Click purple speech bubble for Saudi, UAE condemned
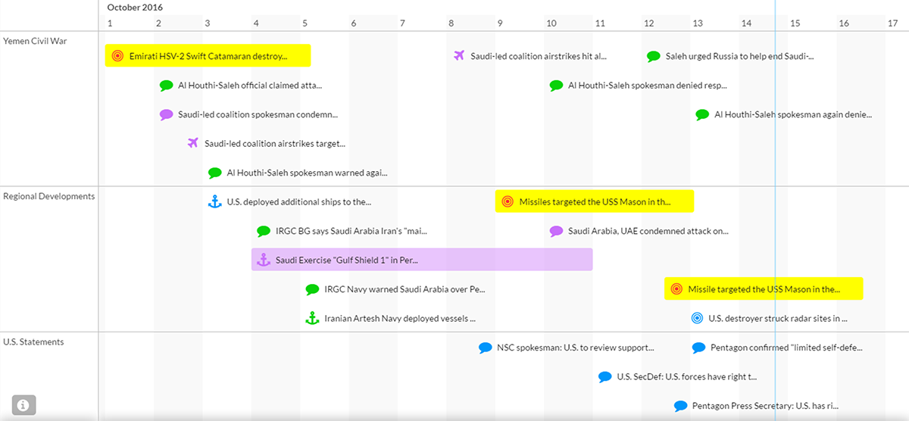The height and width of the screenshot is (421, 909). (x=556, y=231)
